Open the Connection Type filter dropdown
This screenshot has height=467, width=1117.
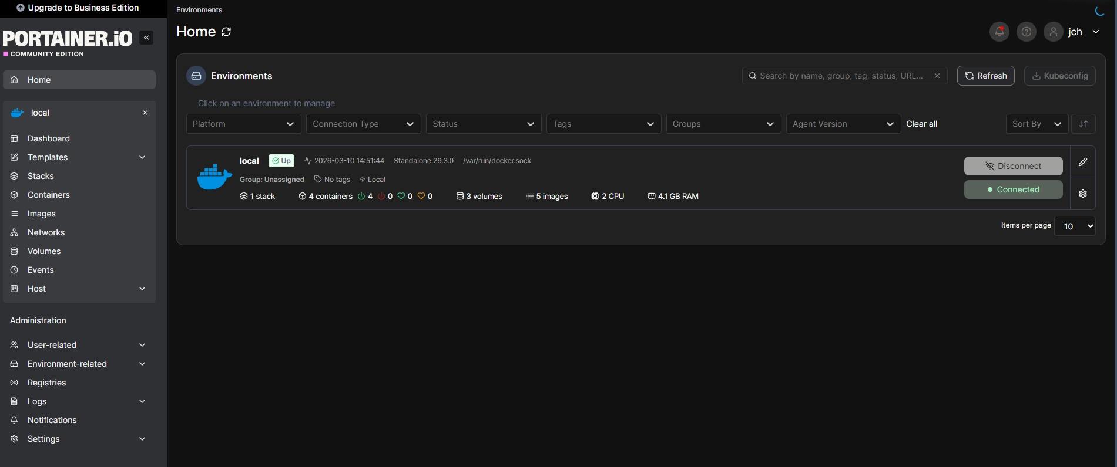tap(363, 124)
